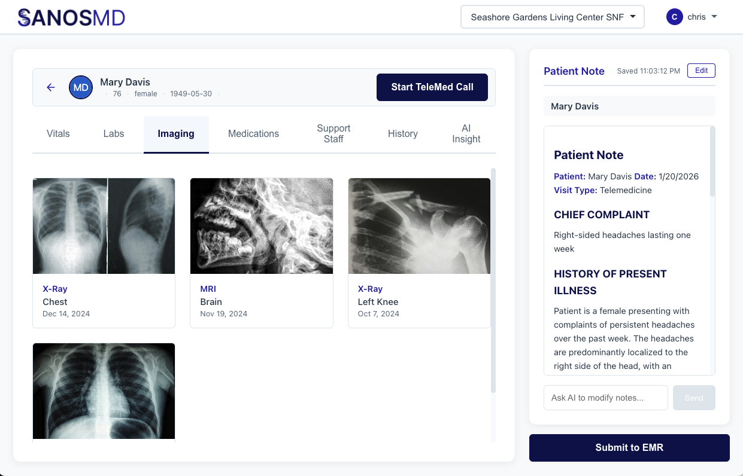
Task: View the History tab
Action: click(402, 134)
